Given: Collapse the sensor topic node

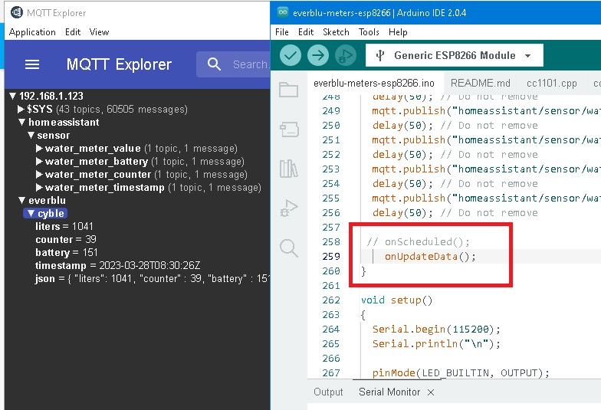Looking at the screenshot, I should pos(31,135).
